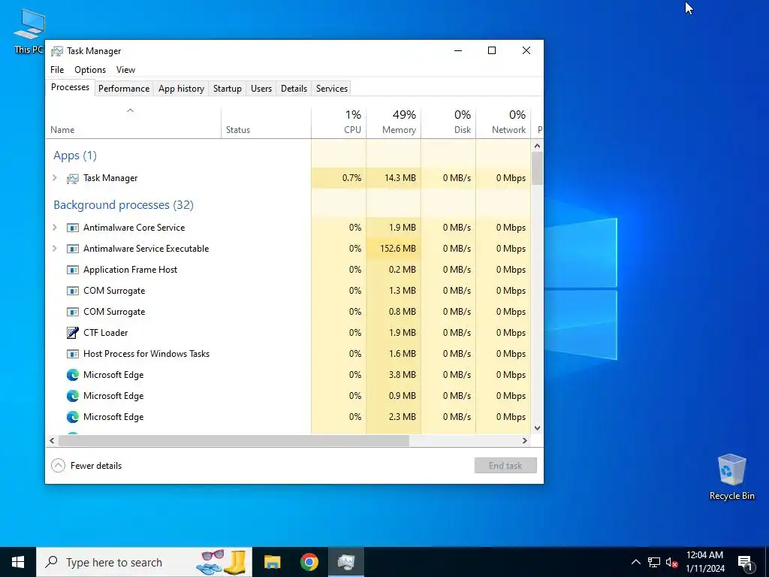Sort processes by the Name column
Viewport: 769px width, 577px height.
click(134, 122)
